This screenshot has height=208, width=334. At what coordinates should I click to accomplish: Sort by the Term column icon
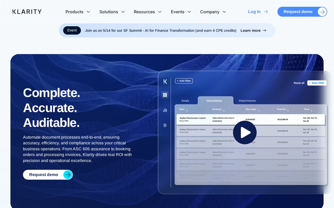(312, 110)
